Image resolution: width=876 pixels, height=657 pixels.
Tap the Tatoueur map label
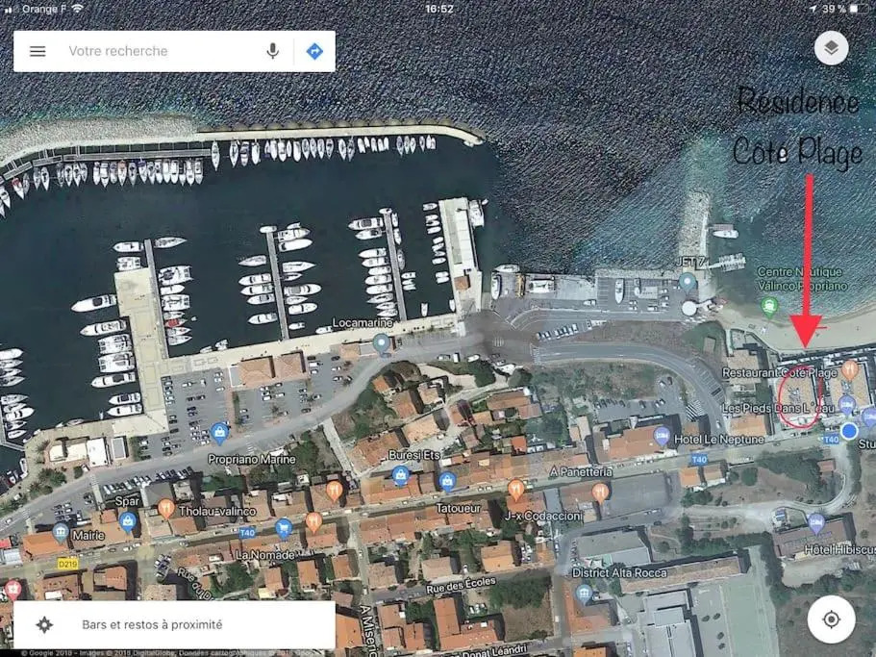(458, 509)
